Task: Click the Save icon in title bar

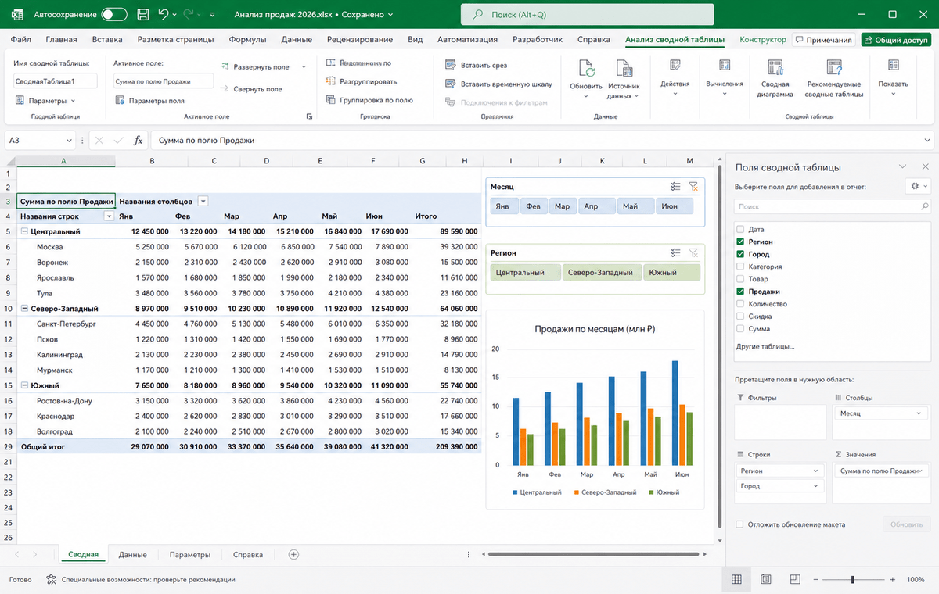Action: coord(142,14)
